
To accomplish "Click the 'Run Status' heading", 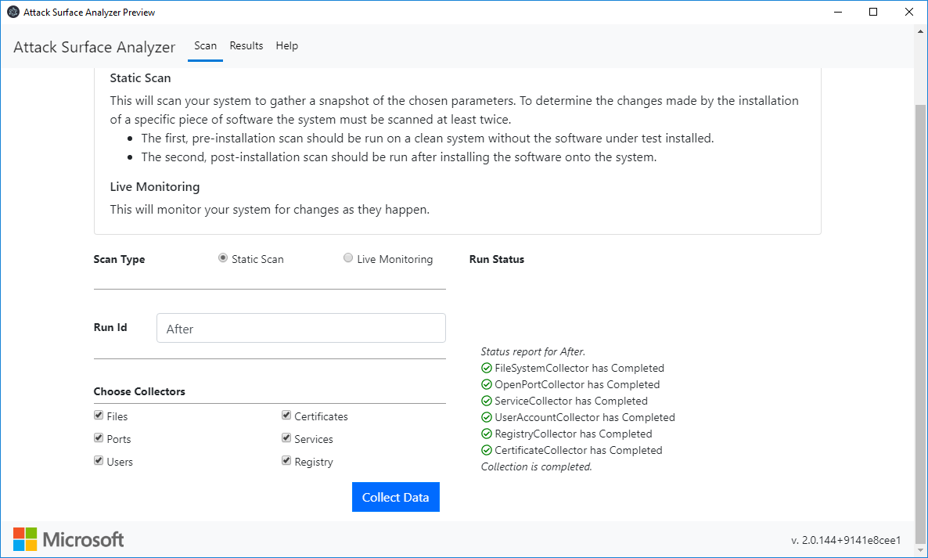I will 497,259.
